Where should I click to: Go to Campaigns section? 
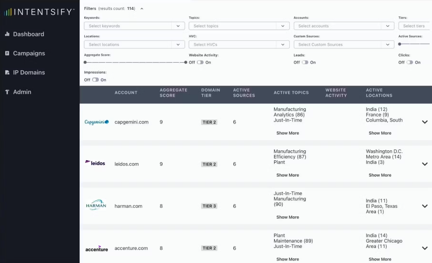pyautogui.click(x=29, y=53)
